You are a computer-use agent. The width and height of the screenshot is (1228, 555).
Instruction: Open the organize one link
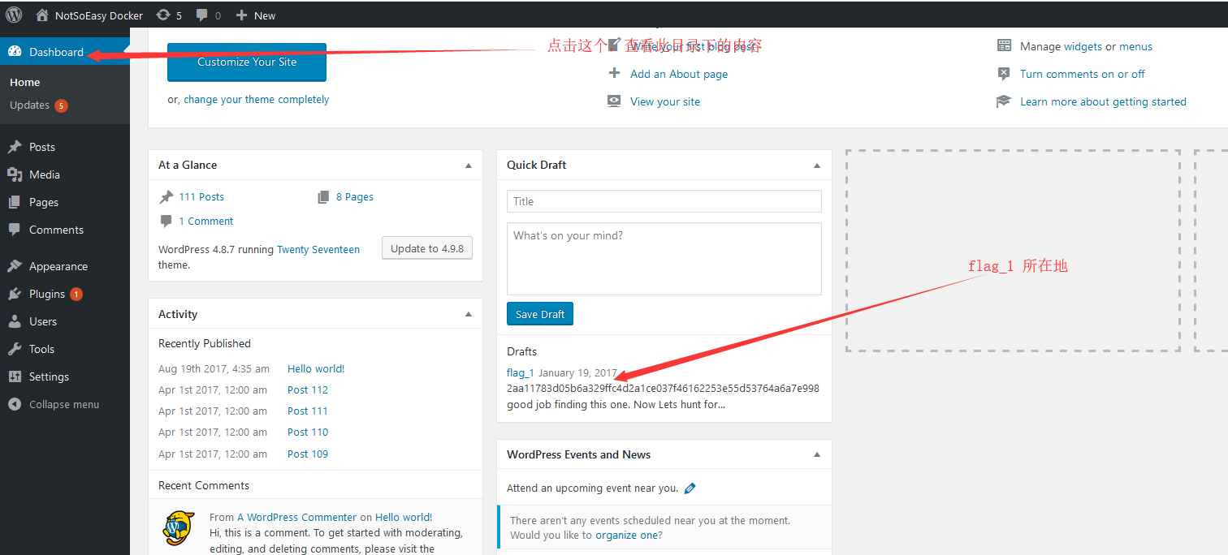coord(625,535)
